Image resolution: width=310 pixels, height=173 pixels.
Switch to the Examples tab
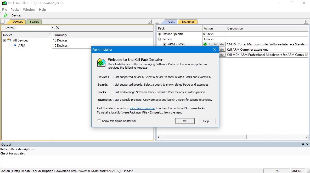(x=188, y=22)
